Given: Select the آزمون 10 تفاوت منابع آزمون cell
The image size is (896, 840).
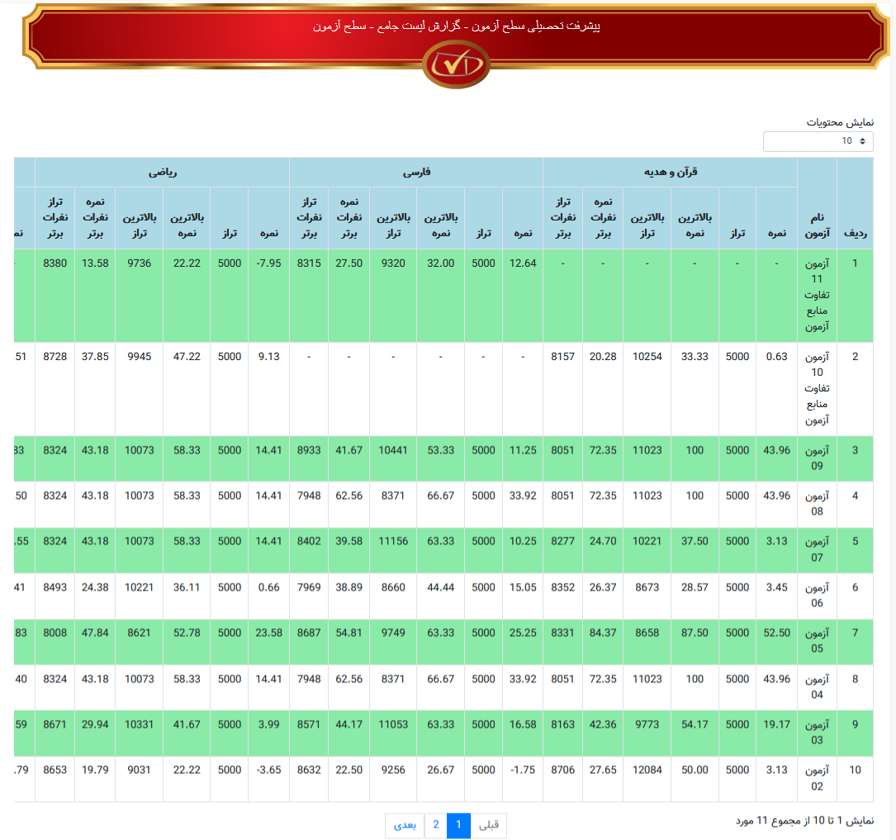Looking at the screenshot, I should pos(818,388).
